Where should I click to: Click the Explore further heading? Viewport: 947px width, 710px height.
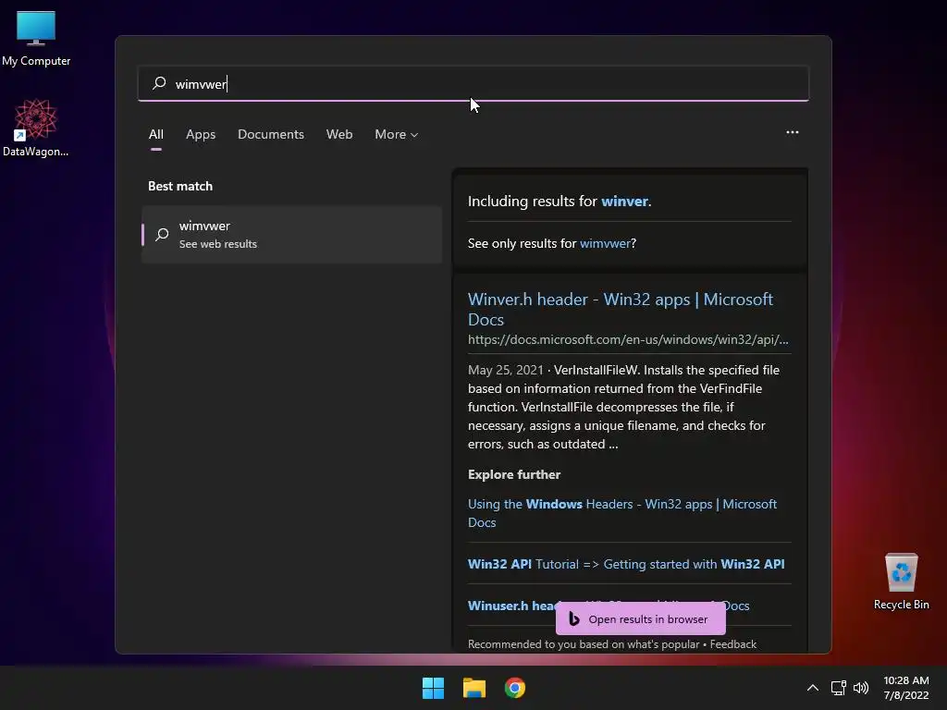[x=514, y=474]
